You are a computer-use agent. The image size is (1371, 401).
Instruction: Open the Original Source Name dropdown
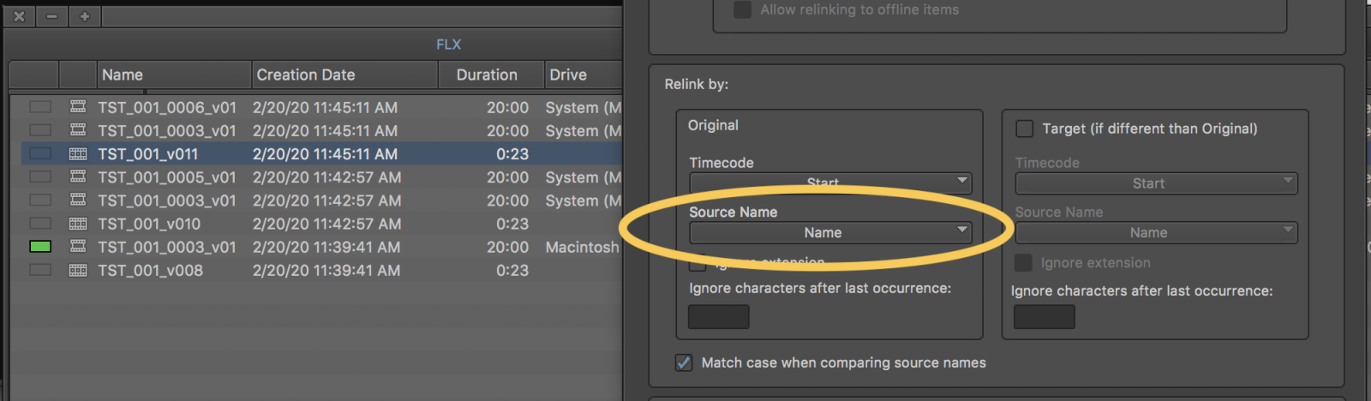[830, 232]
